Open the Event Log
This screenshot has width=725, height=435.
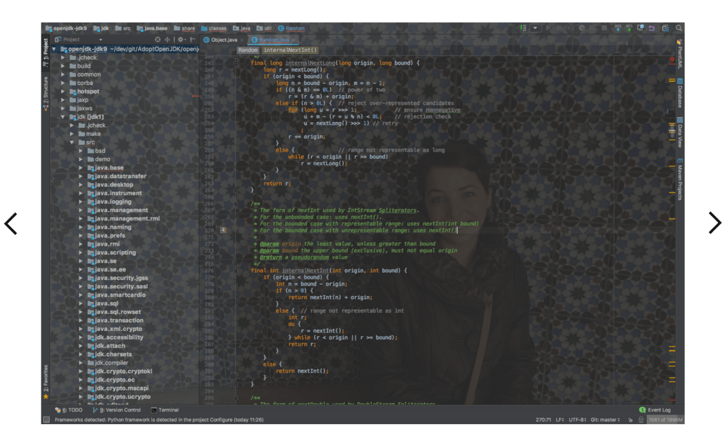coord(655,410)
